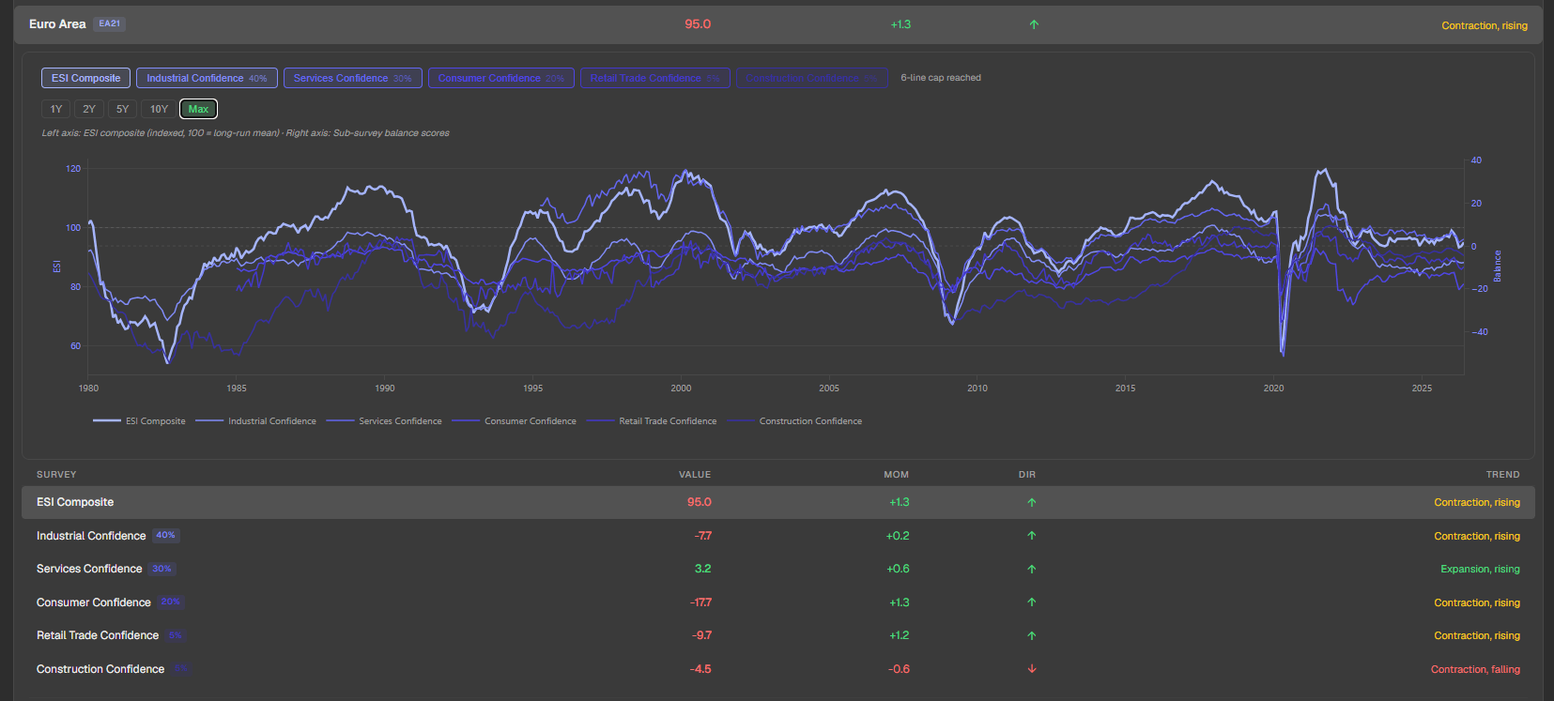
Task: Select the Max time range
Action: [x=198, y=109]
